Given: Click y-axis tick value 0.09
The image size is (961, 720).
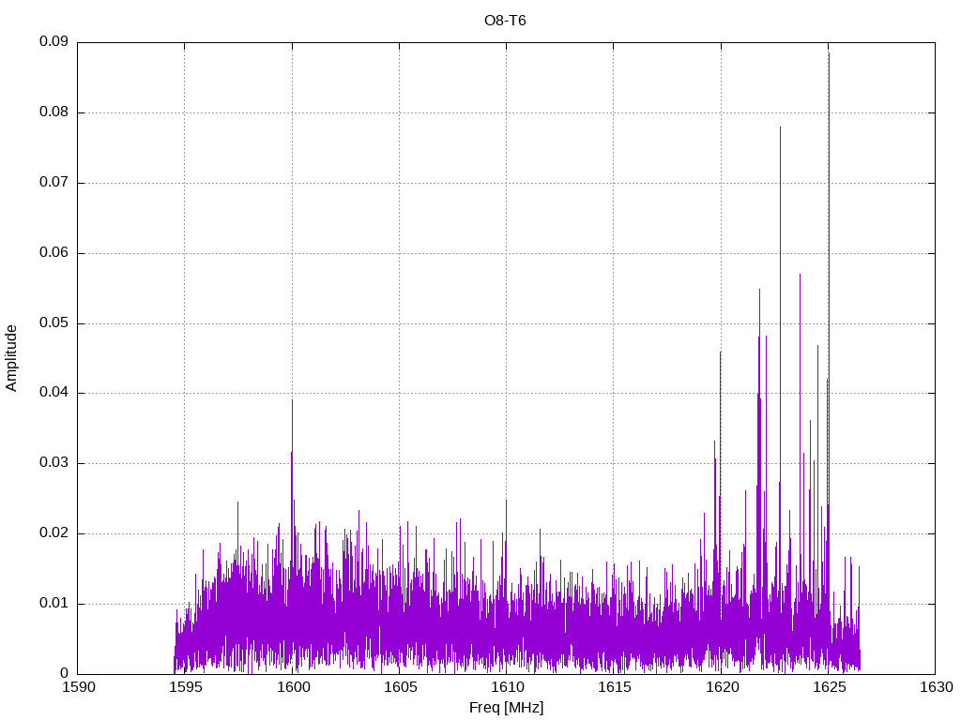Looking at the screenshot, I should click(x=53, y=41).
